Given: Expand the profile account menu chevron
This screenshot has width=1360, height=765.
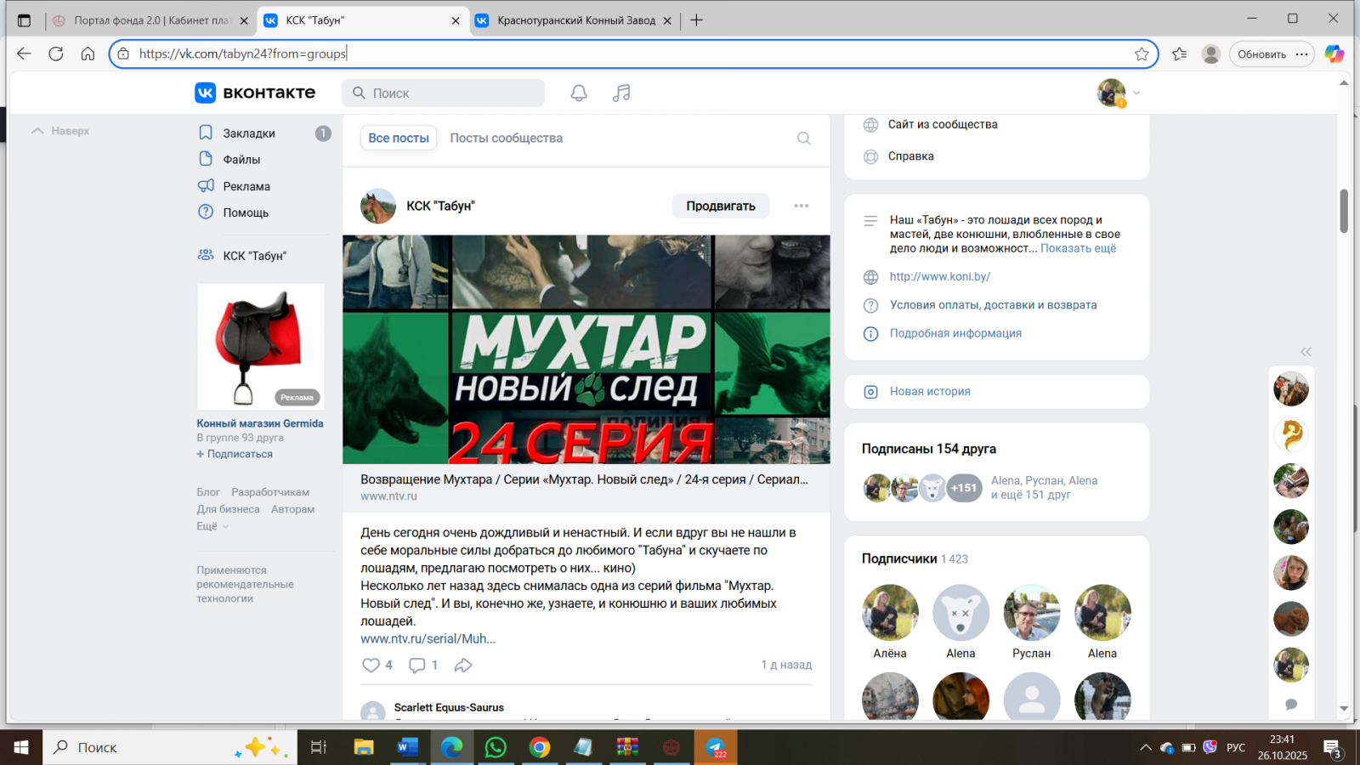Looking at the screenshot, I should (1136, 93).
